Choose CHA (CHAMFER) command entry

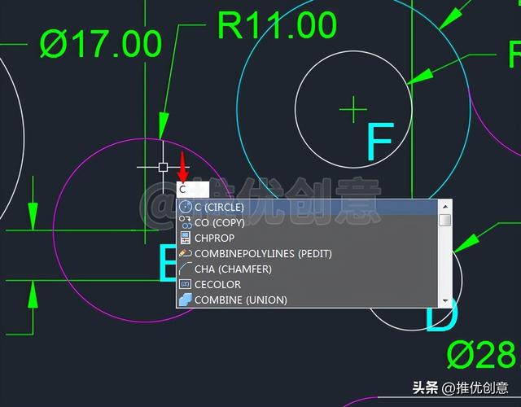click(308, 269)
